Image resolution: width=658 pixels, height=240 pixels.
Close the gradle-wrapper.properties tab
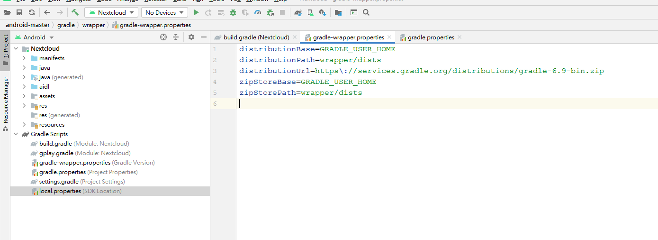click(x=389, y=37)
